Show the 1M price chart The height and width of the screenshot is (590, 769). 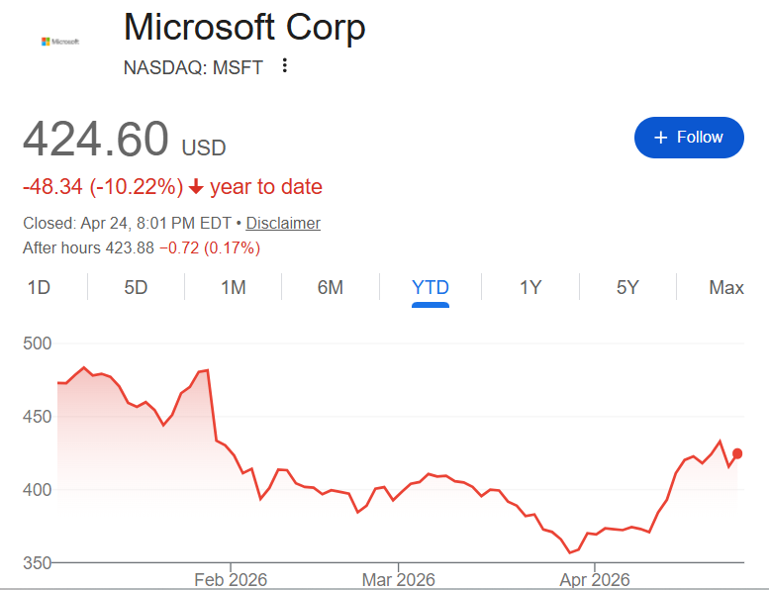(234, 288)
